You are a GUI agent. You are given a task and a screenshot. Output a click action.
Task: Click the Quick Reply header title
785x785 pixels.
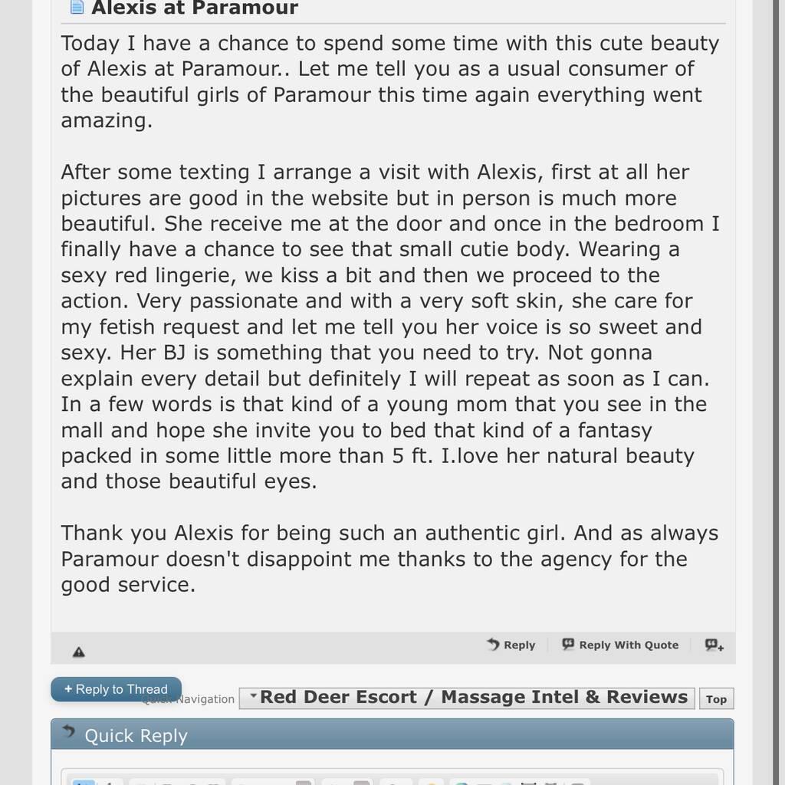coord(136,736)
